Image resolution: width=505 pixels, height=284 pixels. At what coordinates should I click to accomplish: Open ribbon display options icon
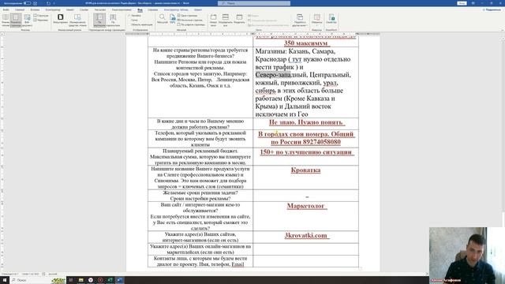click(x=473, y=3)
